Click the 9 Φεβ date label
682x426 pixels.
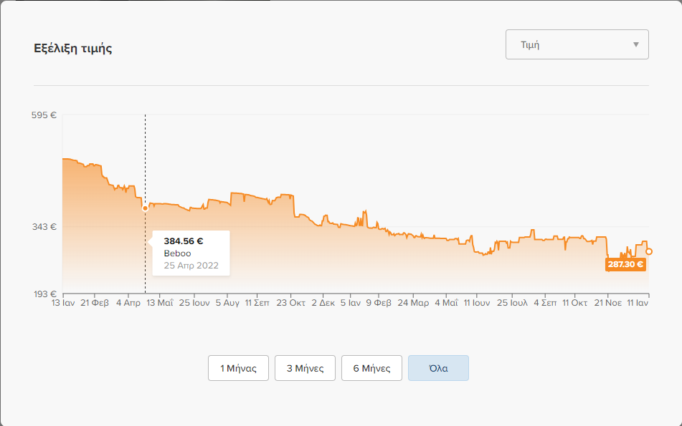pos(379,303)
